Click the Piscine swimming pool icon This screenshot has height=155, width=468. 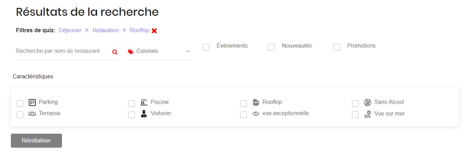[x=144, y=103]
